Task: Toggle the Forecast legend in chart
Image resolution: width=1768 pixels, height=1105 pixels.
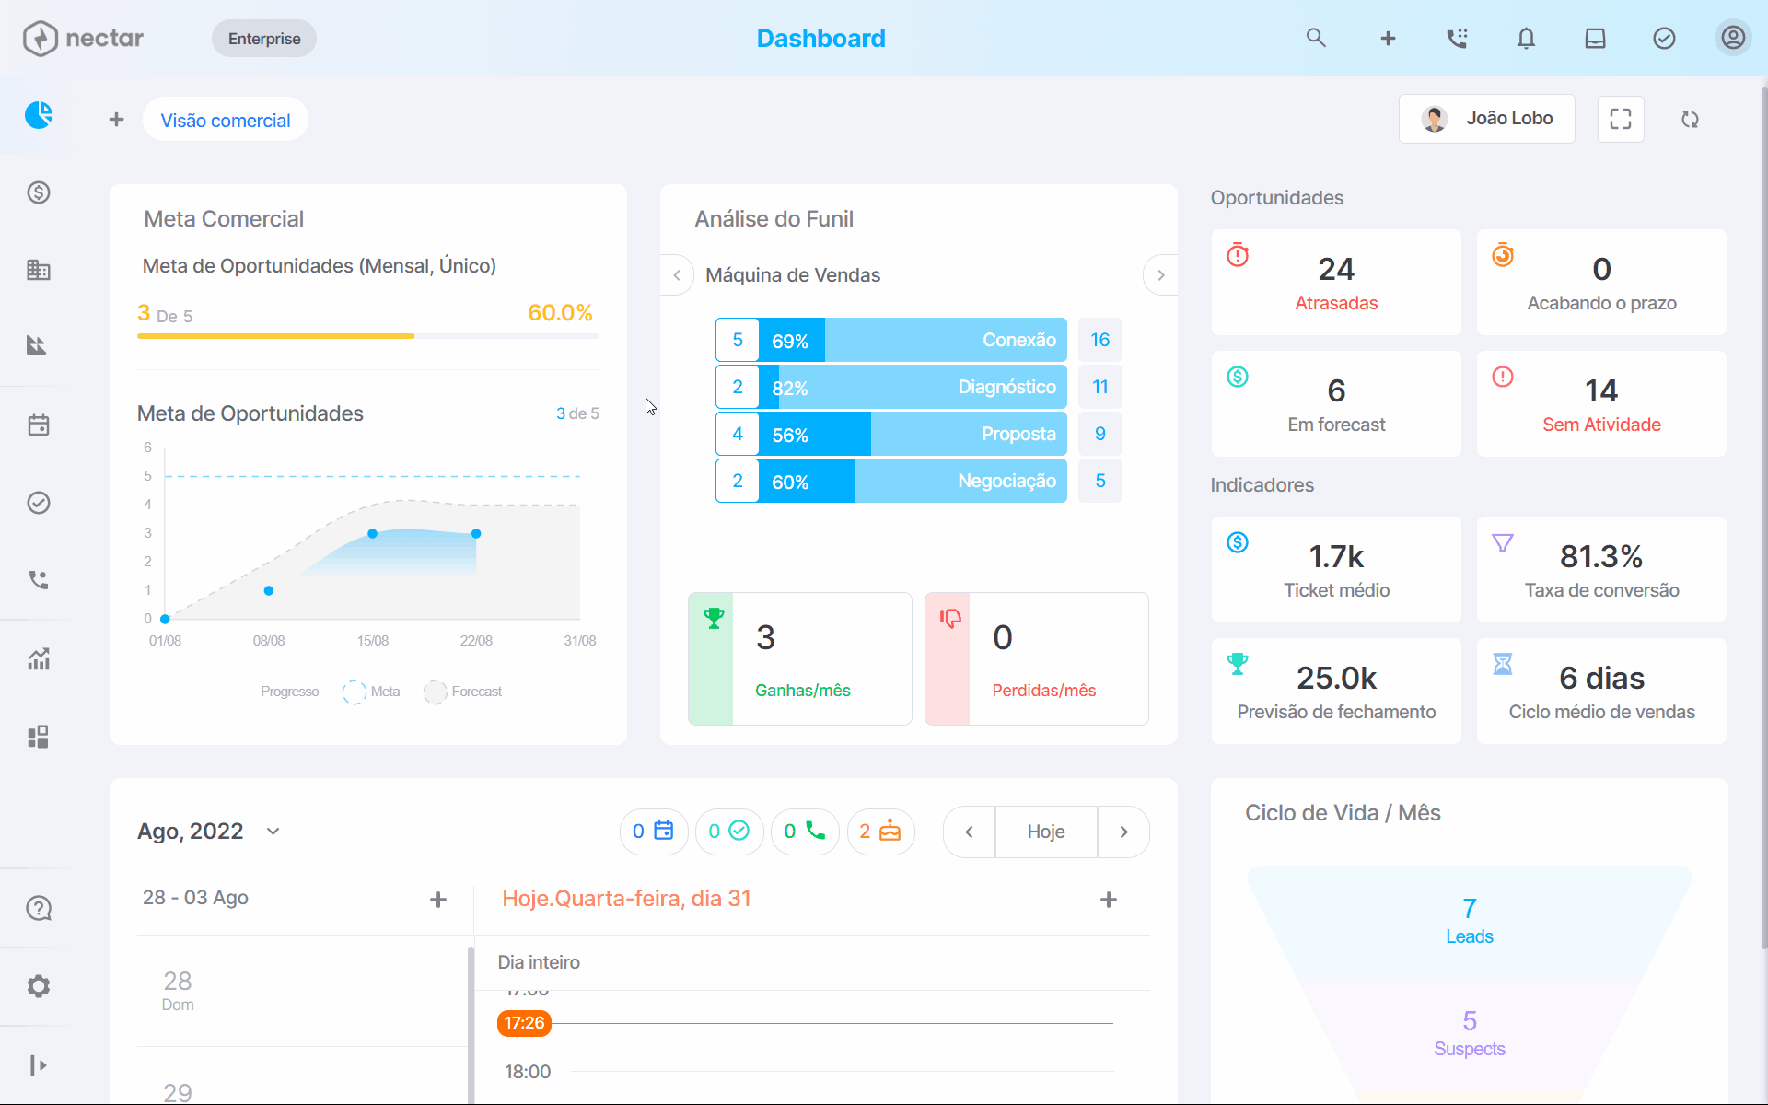Action: pos(463,692)
